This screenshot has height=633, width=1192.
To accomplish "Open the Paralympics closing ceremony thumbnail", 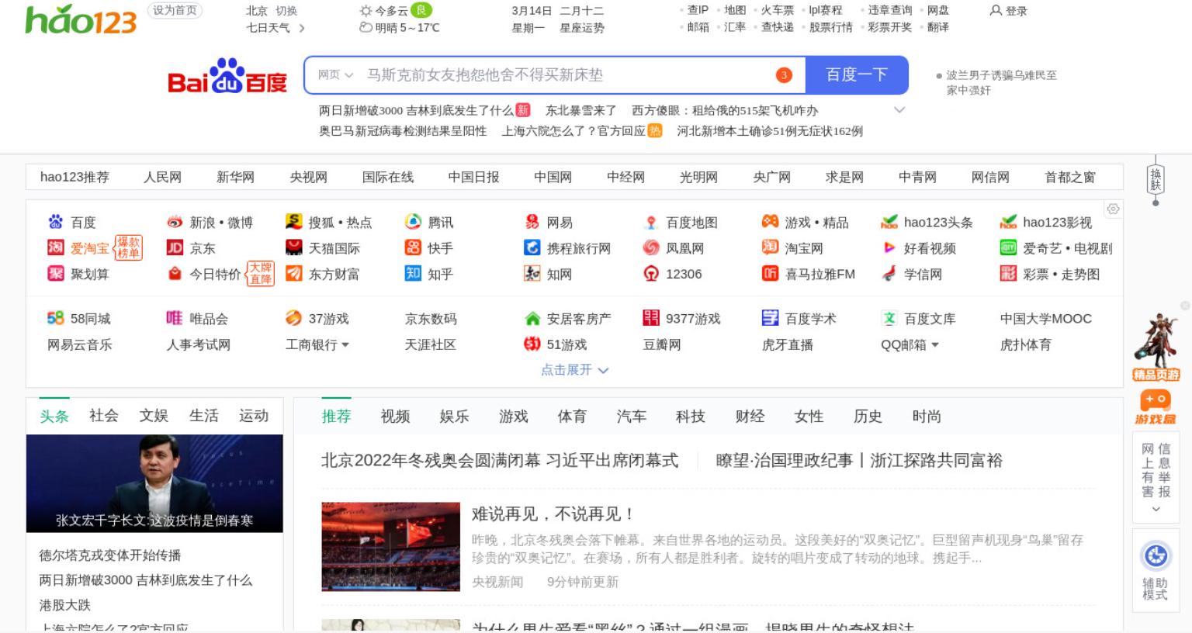I will [391, 547].
